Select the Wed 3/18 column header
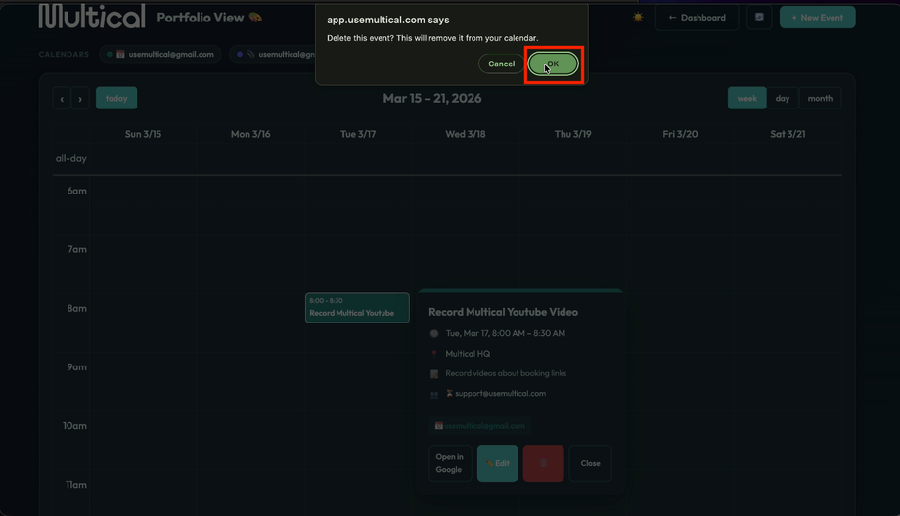This screenshot has width=900, height=516. (x=466, y=134)
